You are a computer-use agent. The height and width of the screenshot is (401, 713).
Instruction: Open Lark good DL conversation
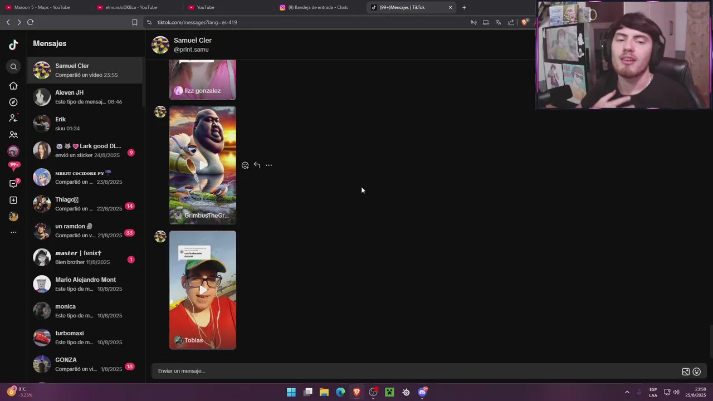85,150
